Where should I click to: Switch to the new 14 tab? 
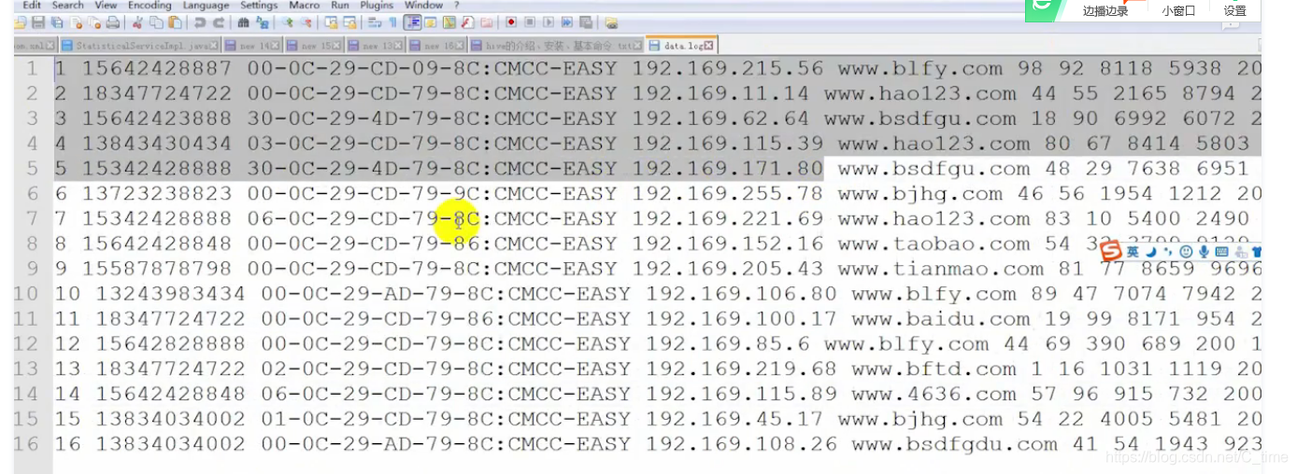250,45
